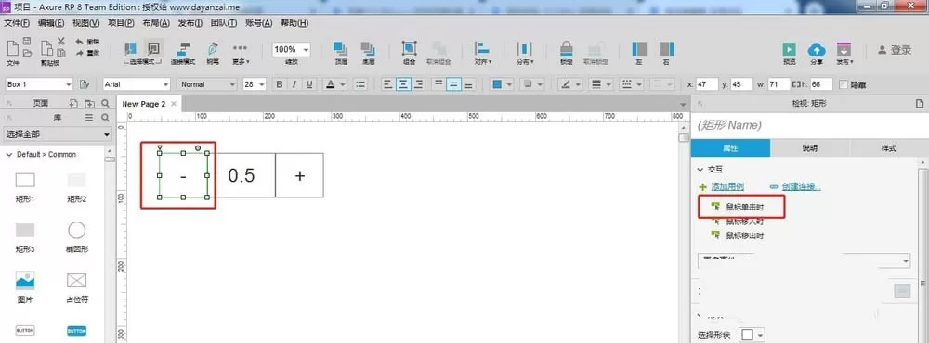This screenshot has height=343, width=929.
Task: Open the font size 28 dropdown
Action: pos(255,84)
